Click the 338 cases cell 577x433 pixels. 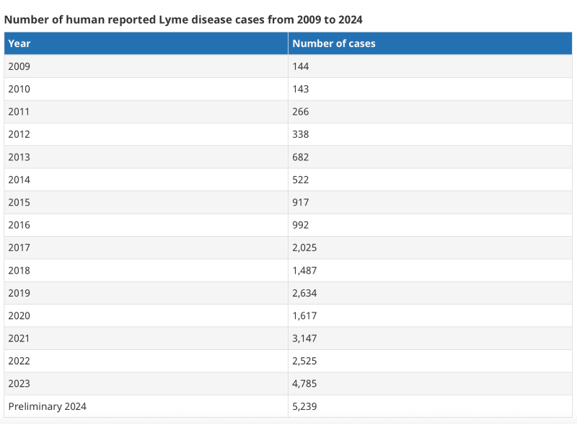tap(301, 134)
